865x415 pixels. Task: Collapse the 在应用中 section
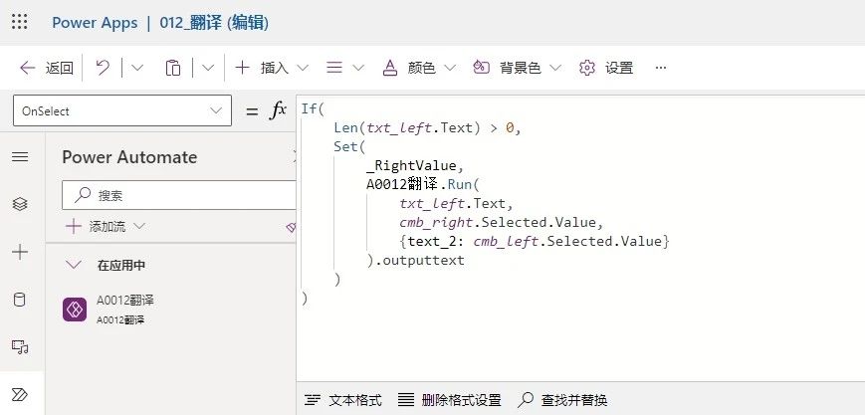[73, 265]
